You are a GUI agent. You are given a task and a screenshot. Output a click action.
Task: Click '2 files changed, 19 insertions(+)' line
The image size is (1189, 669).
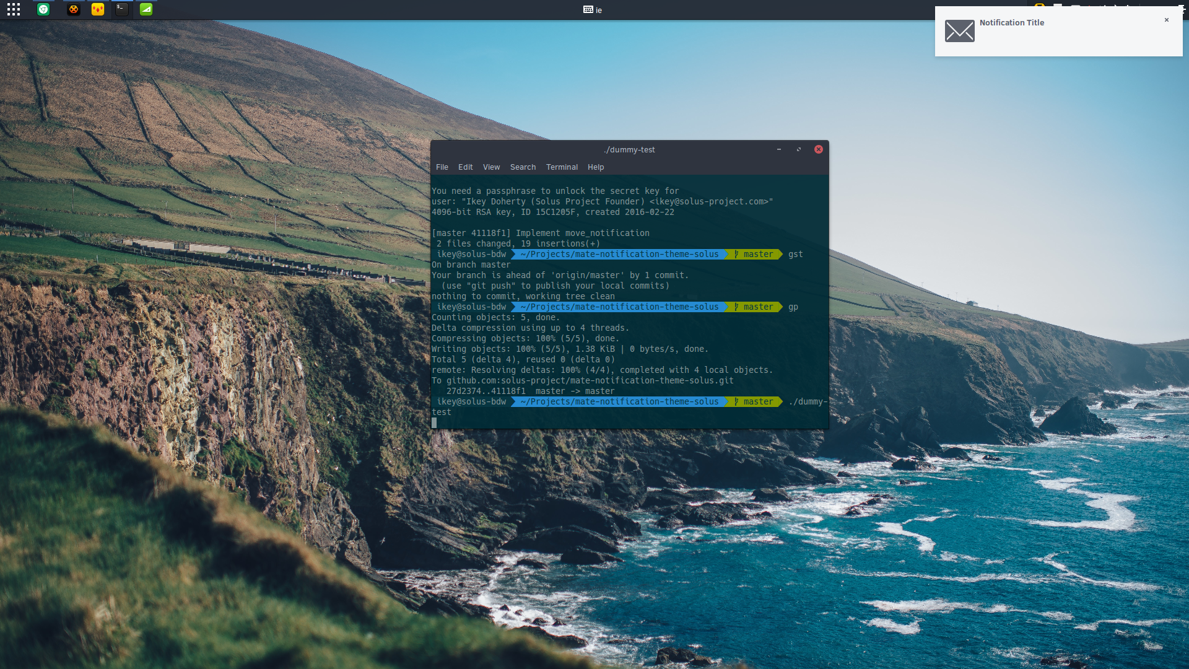(x=518, y=244)
